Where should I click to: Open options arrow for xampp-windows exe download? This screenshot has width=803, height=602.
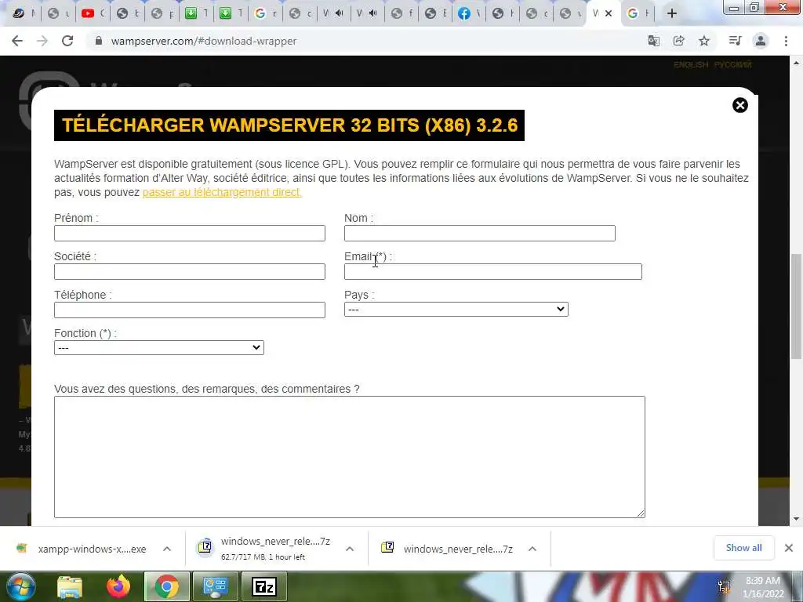coord(167,549)
